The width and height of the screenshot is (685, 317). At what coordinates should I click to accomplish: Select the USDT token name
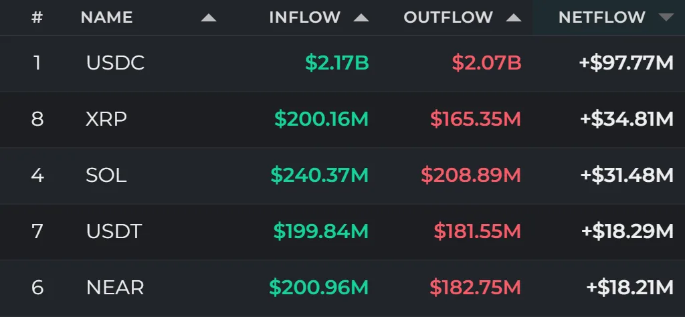pyautogui.click(x=114, y=231)
